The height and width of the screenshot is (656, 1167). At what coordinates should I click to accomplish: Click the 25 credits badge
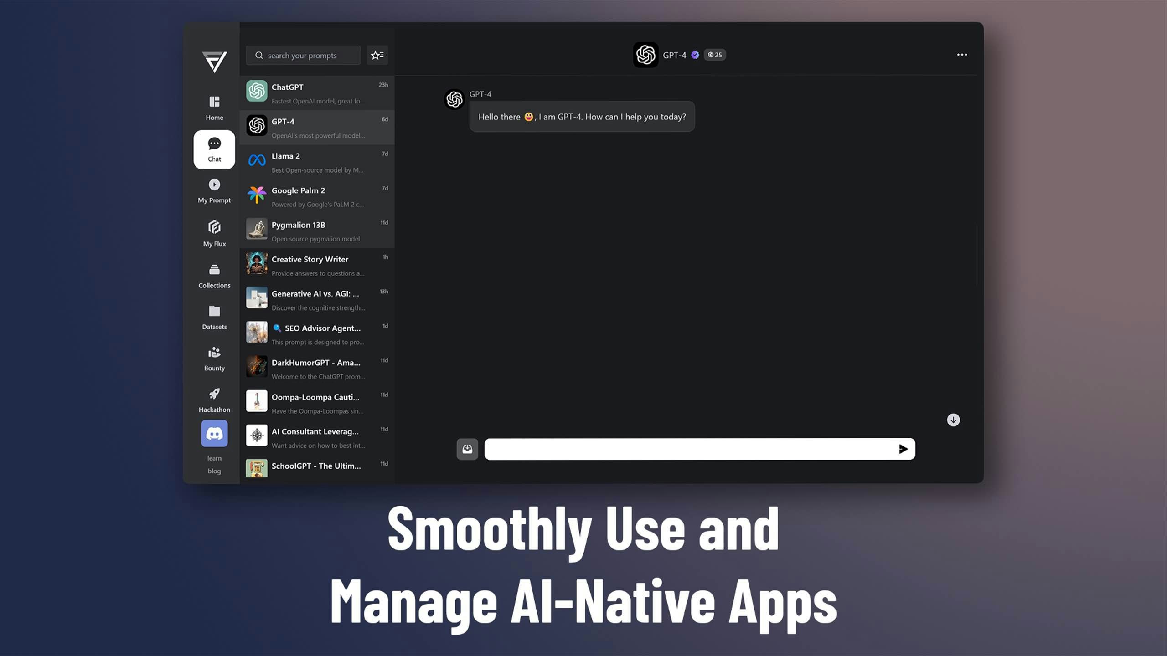coord(714,55)
